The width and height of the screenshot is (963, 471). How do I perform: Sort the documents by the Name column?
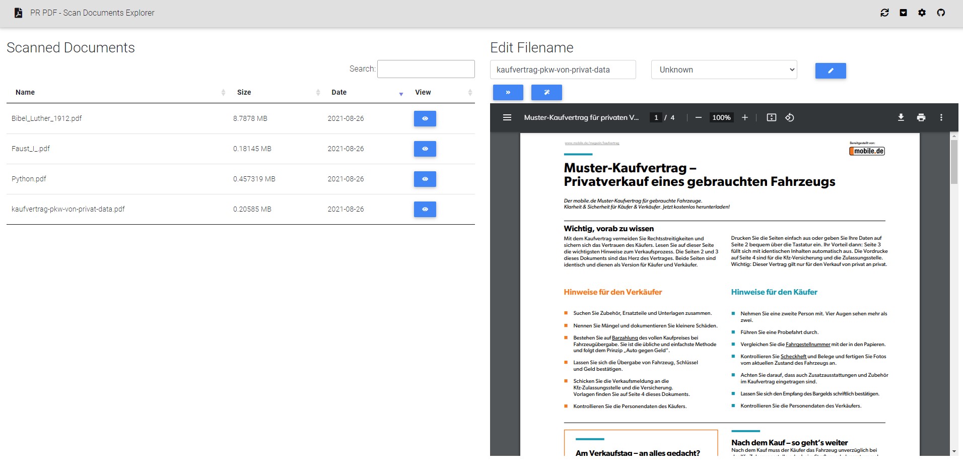tap(26, 92)
